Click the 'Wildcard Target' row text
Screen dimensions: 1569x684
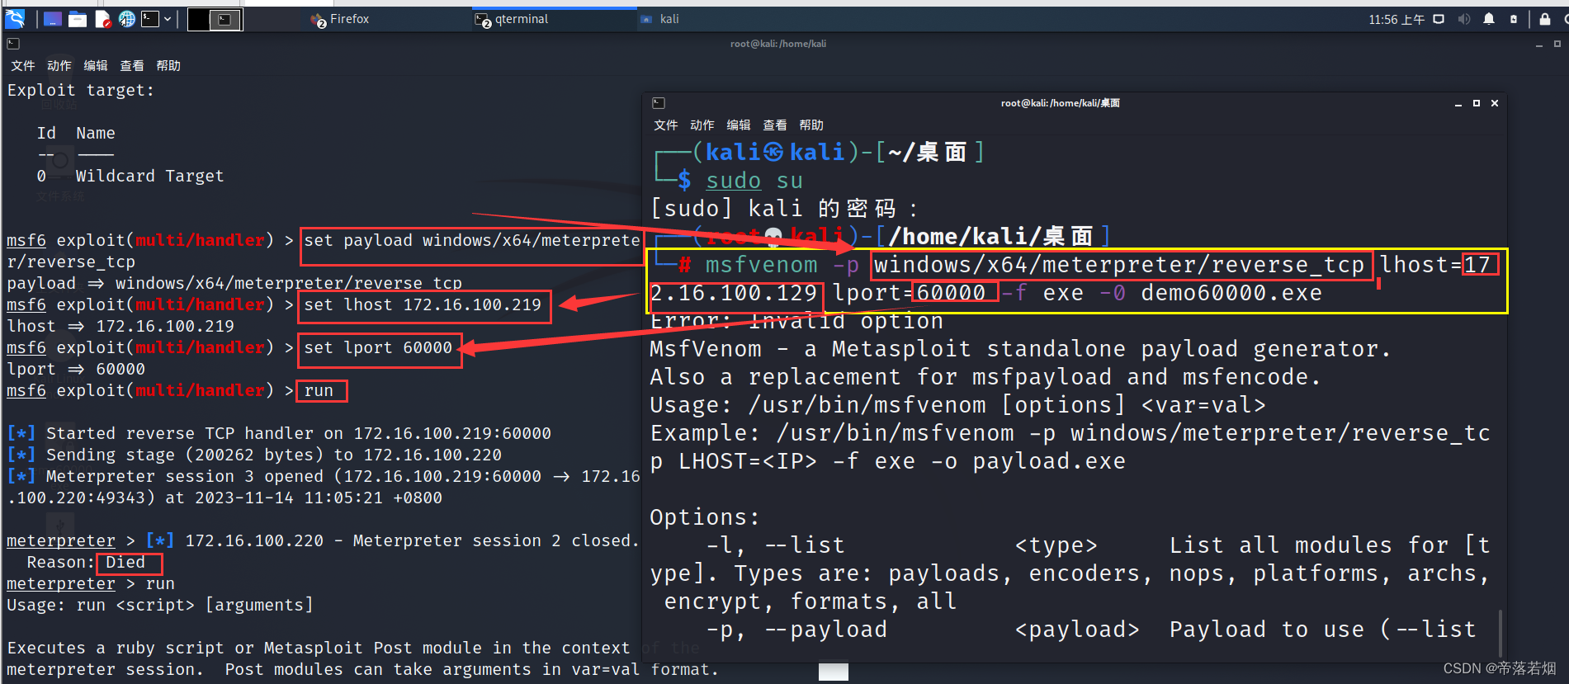pyautogui.click(x=149, y=177)
